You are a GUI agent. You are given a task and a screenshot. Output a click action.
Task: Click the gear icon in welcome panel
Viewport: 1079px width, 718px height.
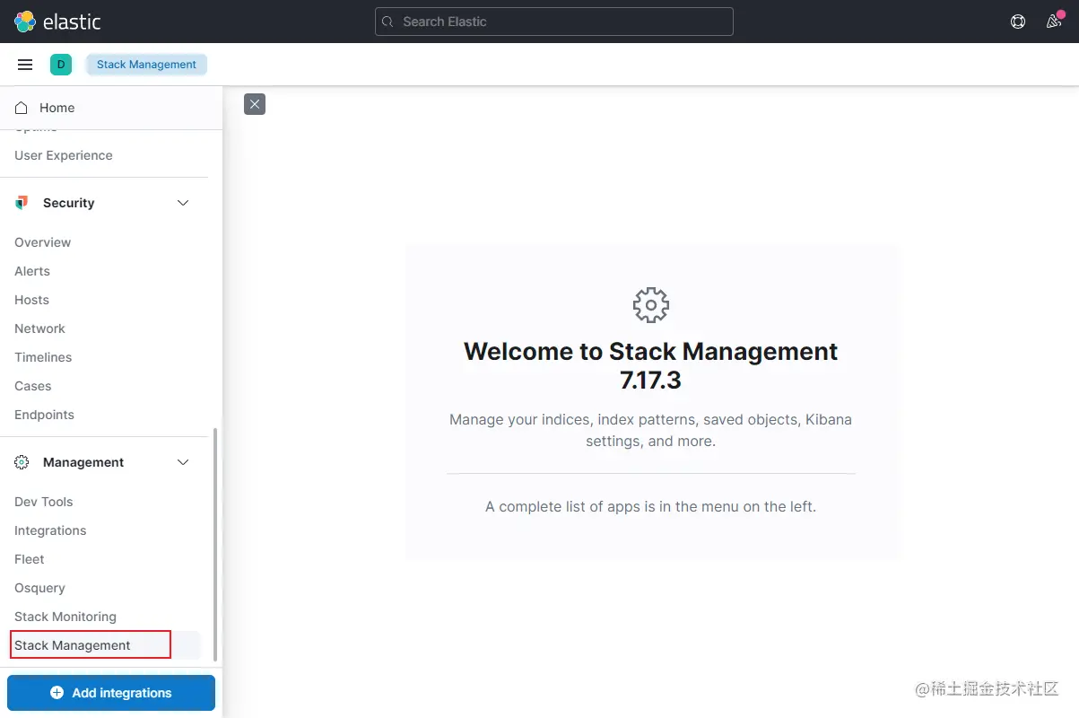pos(651,305)
